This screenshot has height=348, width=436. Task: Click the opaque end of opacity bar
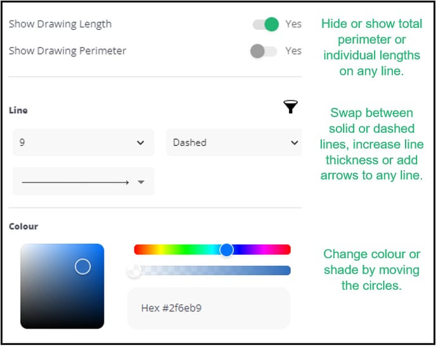click(x=285, y=271)
